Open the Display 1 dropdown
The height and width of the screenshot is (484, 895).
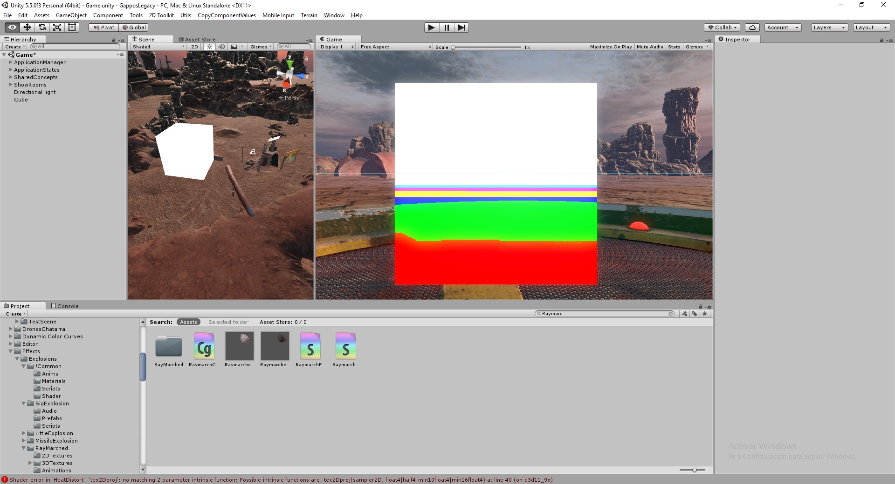click(x=337, y=47)
